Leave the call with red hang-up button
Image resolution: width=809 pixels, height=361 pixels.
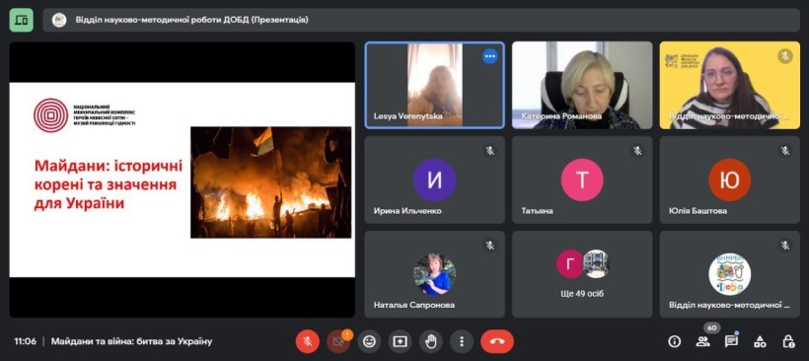pyautogui.click(x=497, y=341)
